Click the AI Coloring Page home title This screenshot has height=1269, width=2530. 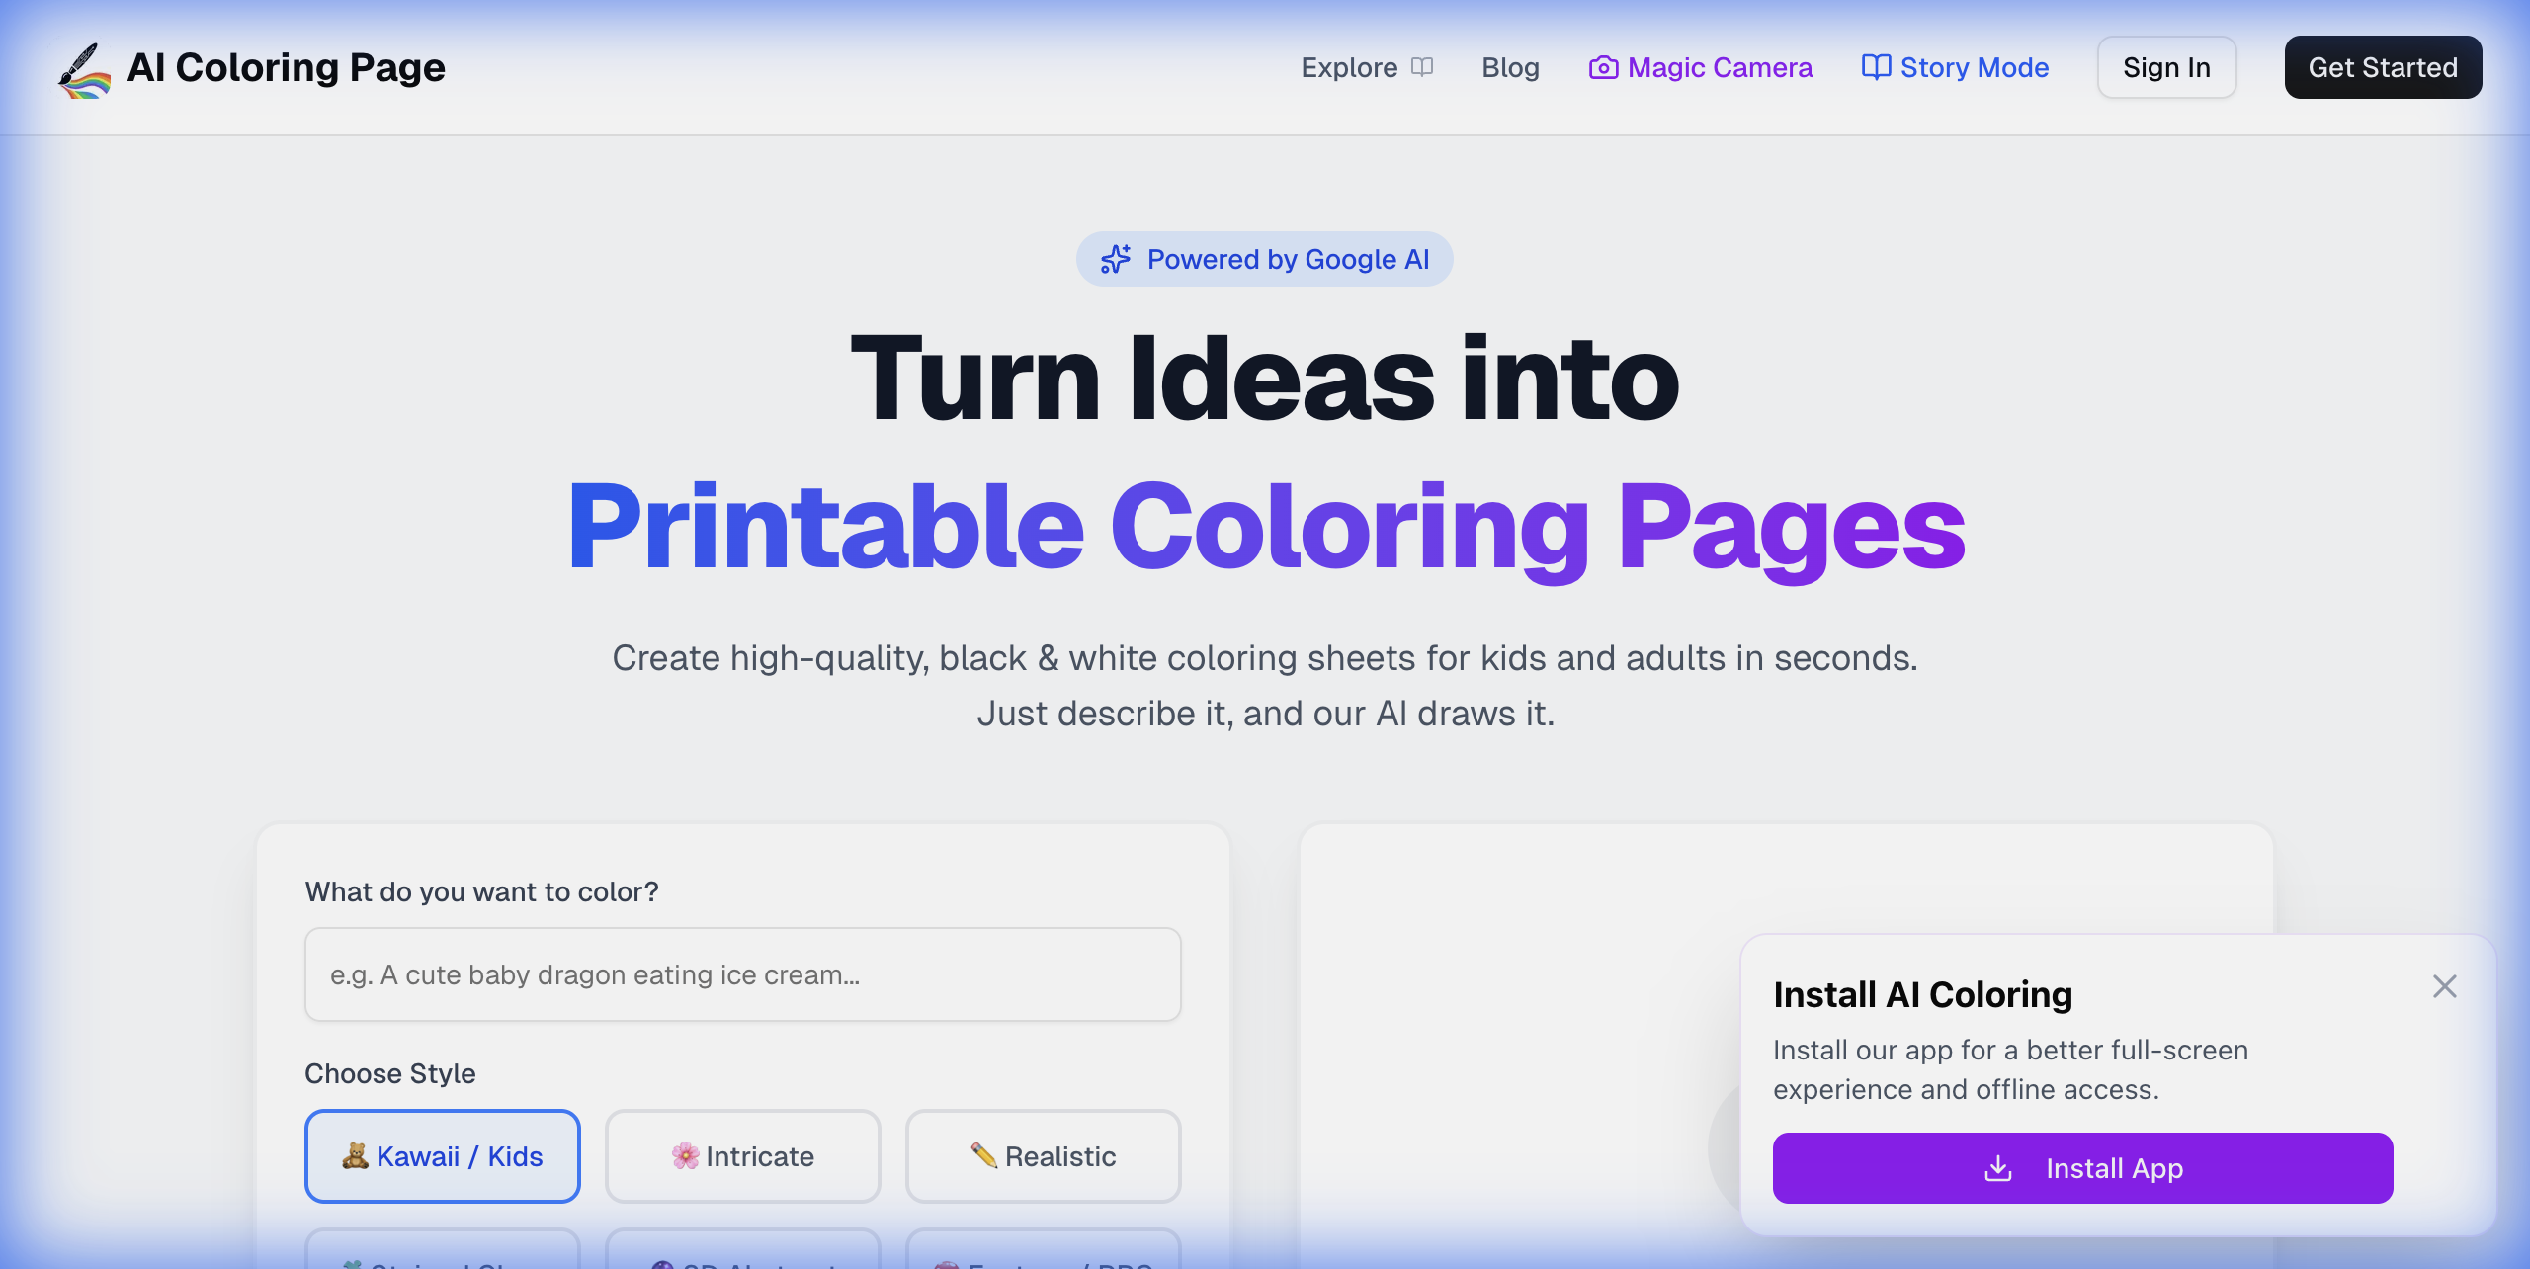(287, 67)
